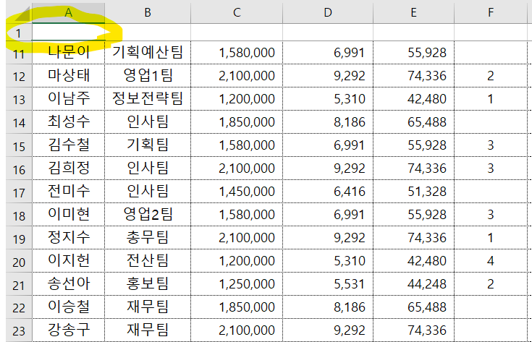Select row 23 header
532x342 pixels.
pyautogui.click(x=19, y=330)
